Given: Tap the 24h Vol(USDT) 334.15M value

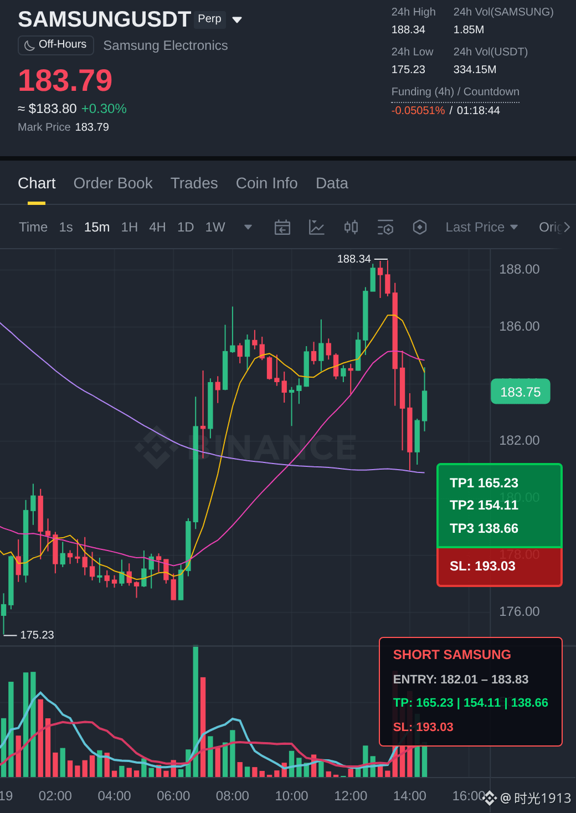Looking at the screenshot, I should 475,70.
